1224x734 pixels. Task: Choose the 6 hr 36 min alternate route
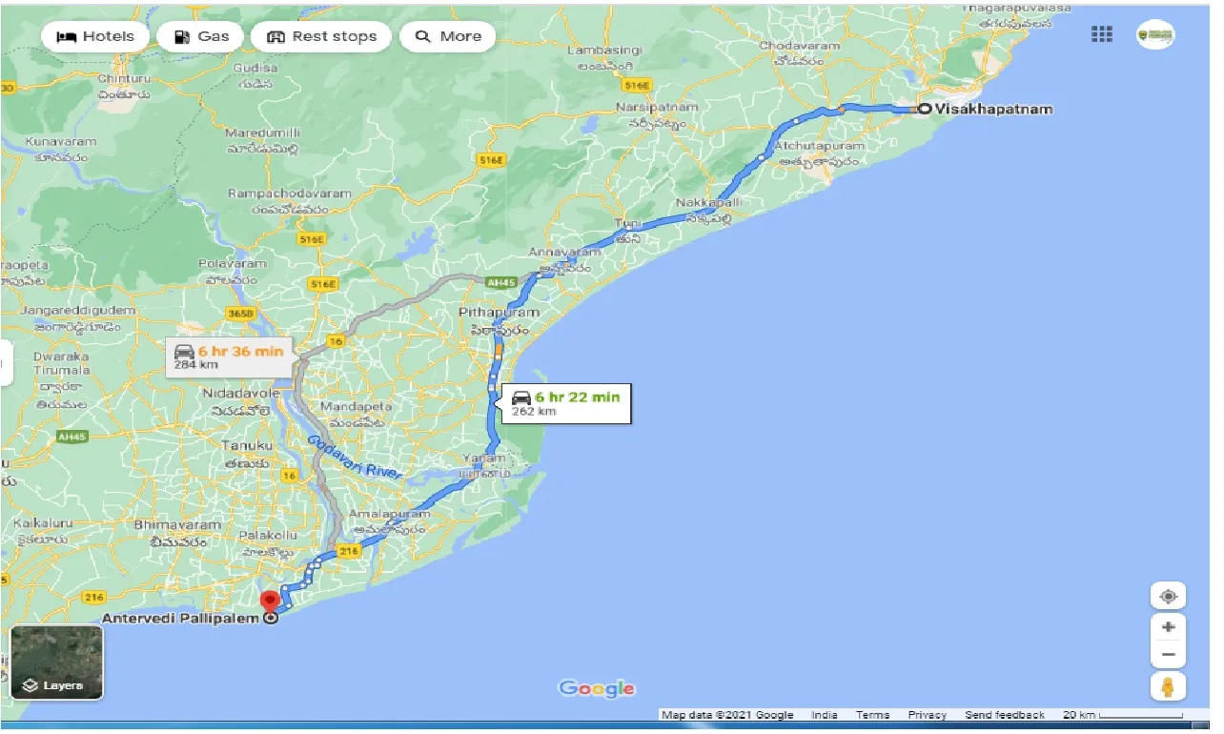pos(228,357)
